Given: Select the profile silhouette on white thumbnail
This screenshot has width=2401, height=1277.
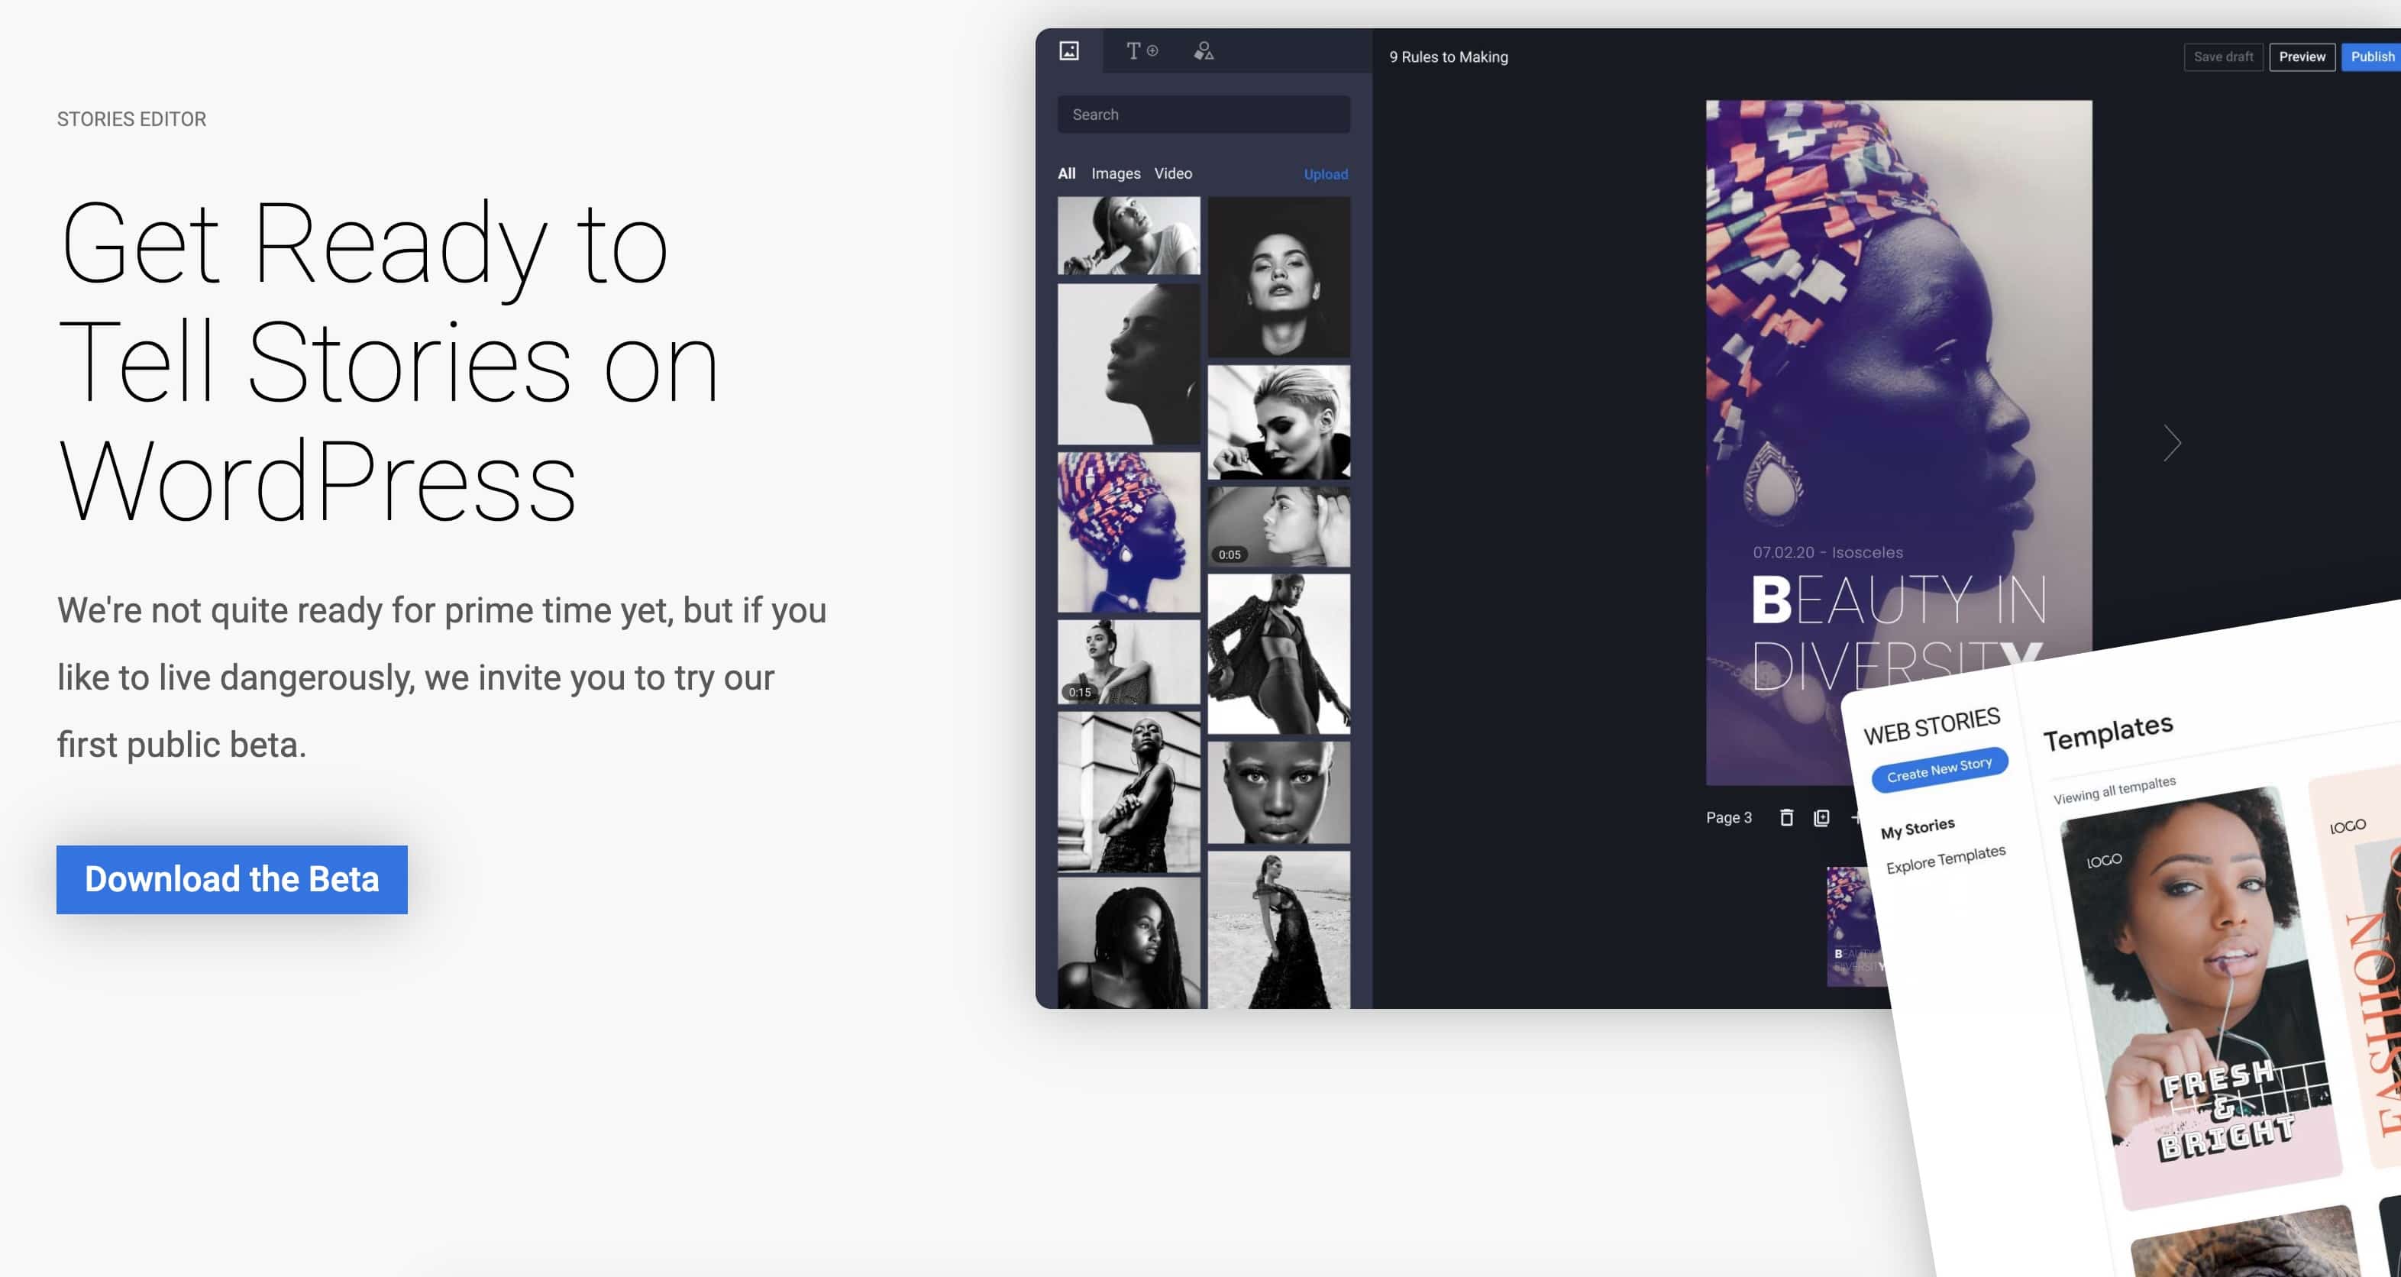Looking at the screenshot, I should (1128, 364).
